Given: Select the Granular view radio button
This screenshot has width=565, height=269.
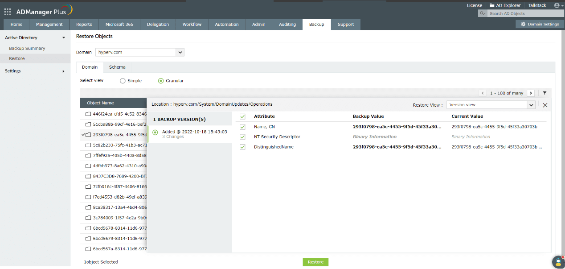Looking at the screenshot, I should click(161, 81).
